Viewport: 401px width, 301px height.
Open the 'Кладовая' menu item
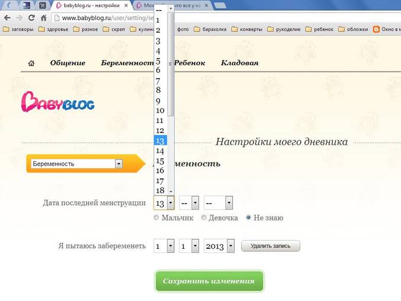coord(239,63)
